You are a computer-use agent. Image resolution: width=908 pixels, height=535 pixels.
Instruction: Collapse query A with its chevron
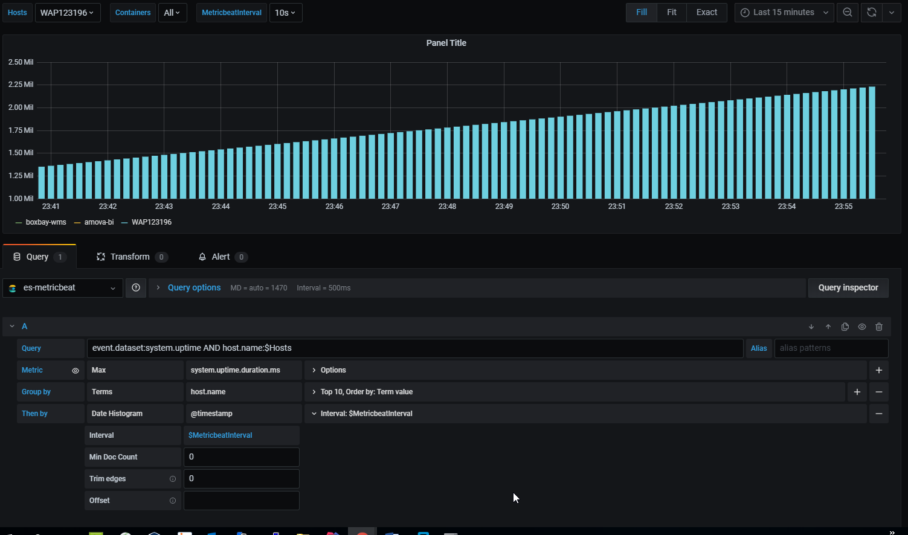[11, 326]
